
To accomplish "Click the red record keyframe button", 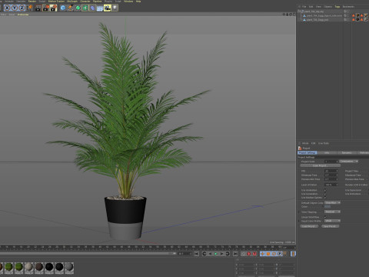I will [249, 254].
